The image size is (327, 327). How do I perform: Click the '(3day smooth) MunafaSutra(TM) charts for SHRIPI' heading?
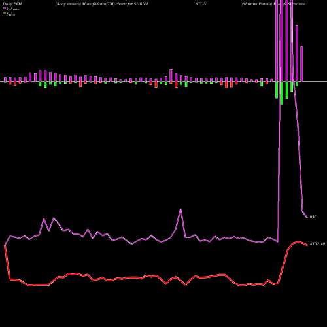pyautogui.click(x=102, y=4)
